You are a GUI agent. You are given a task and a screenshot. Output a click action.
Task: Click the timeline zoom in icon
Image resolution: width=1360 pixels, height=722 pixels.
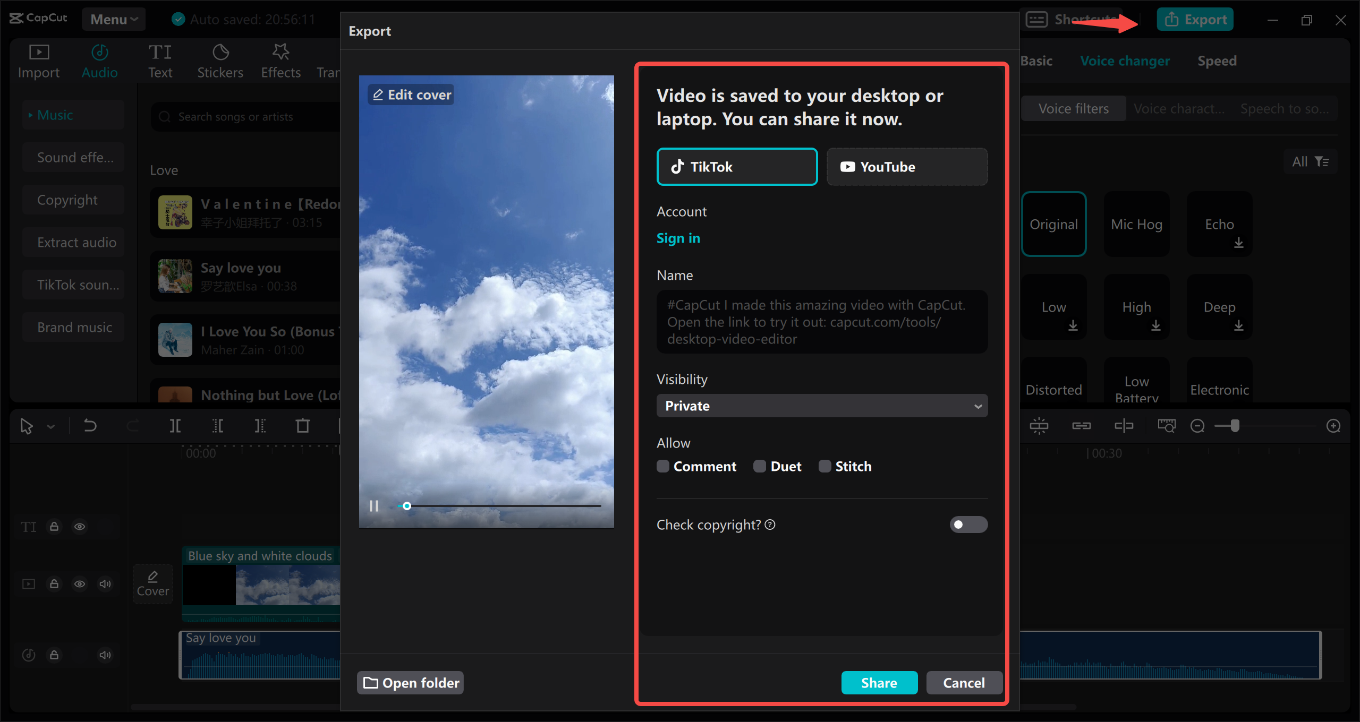(1333, 426)
